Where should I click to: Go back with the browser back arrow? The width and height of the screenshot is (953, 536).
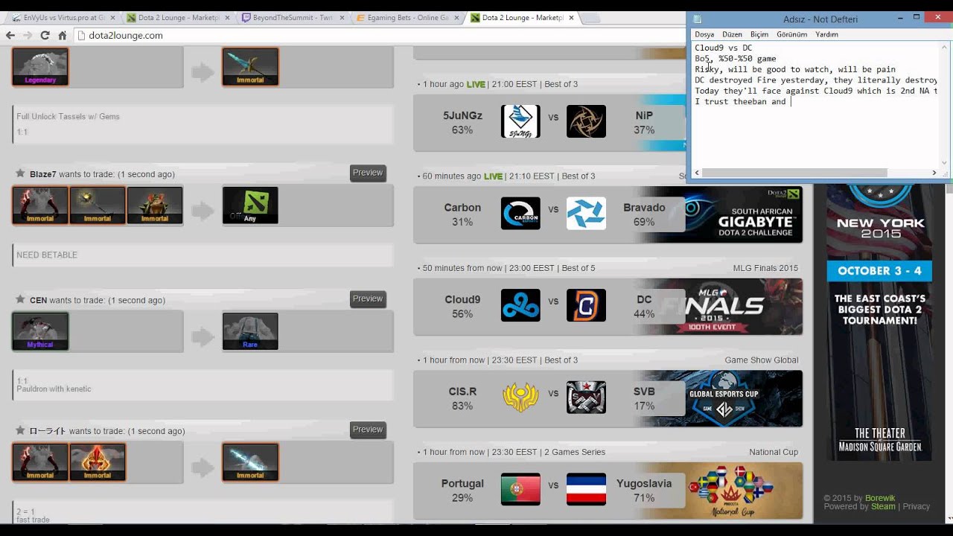point(10,35)
